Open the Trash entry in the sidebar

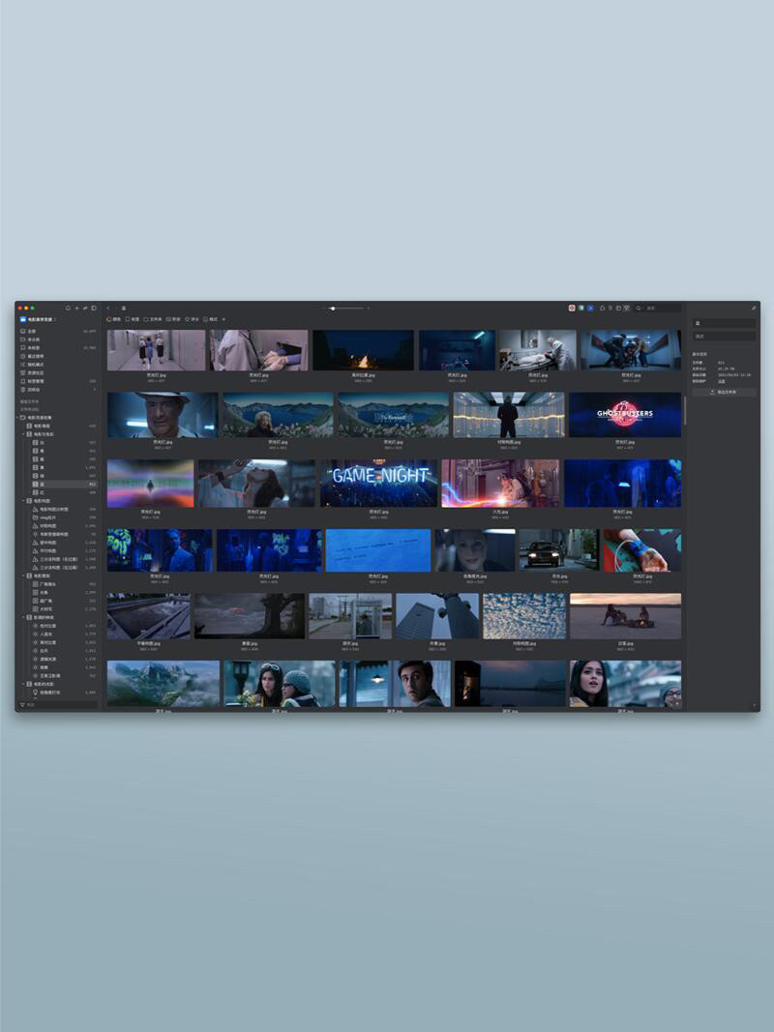tap(58, 390)
